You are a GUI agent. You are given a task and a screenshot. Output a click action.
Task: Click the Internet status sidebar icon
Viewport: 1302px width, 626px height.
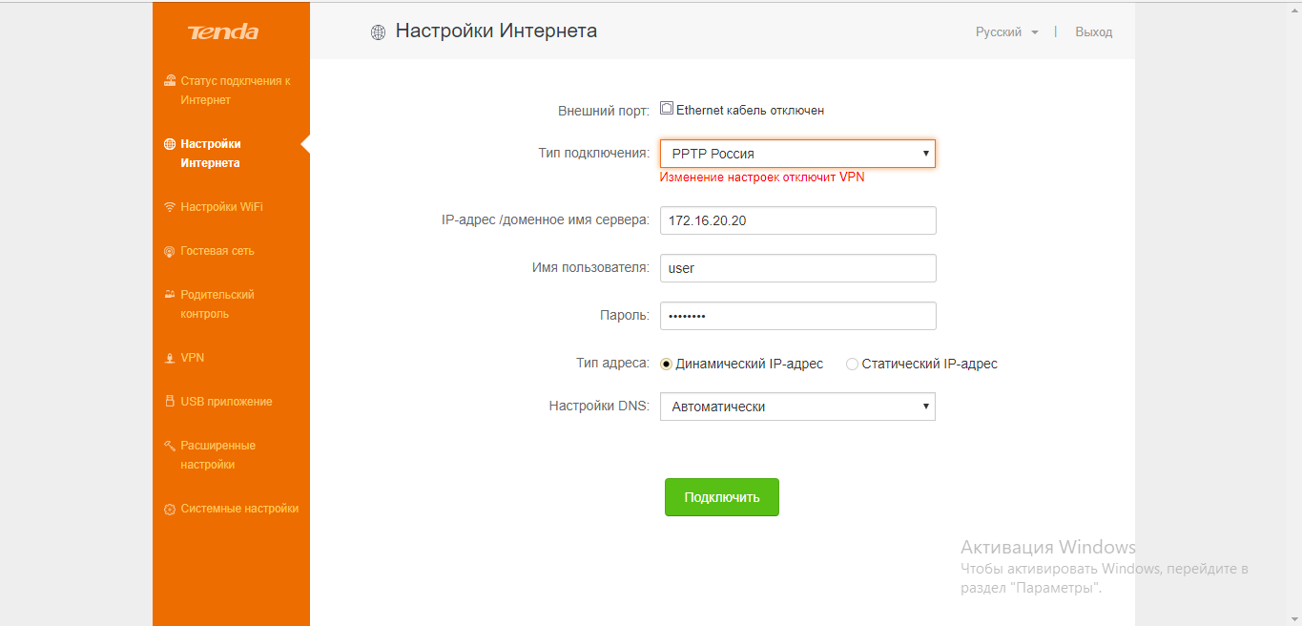pos(170,81)
